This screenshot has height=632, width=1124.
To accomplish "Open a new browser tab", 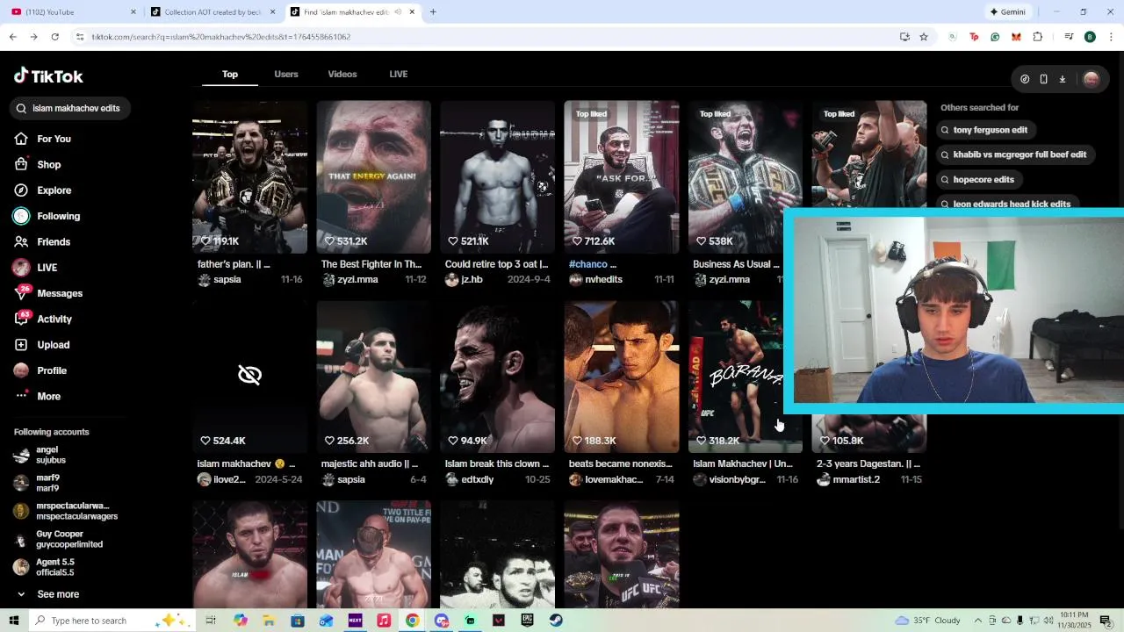I will tap(433, 12).
